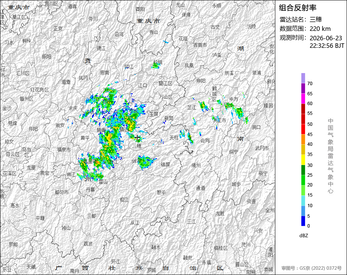
Task: Click the 洞口 map label
Action: coord(256,127)
